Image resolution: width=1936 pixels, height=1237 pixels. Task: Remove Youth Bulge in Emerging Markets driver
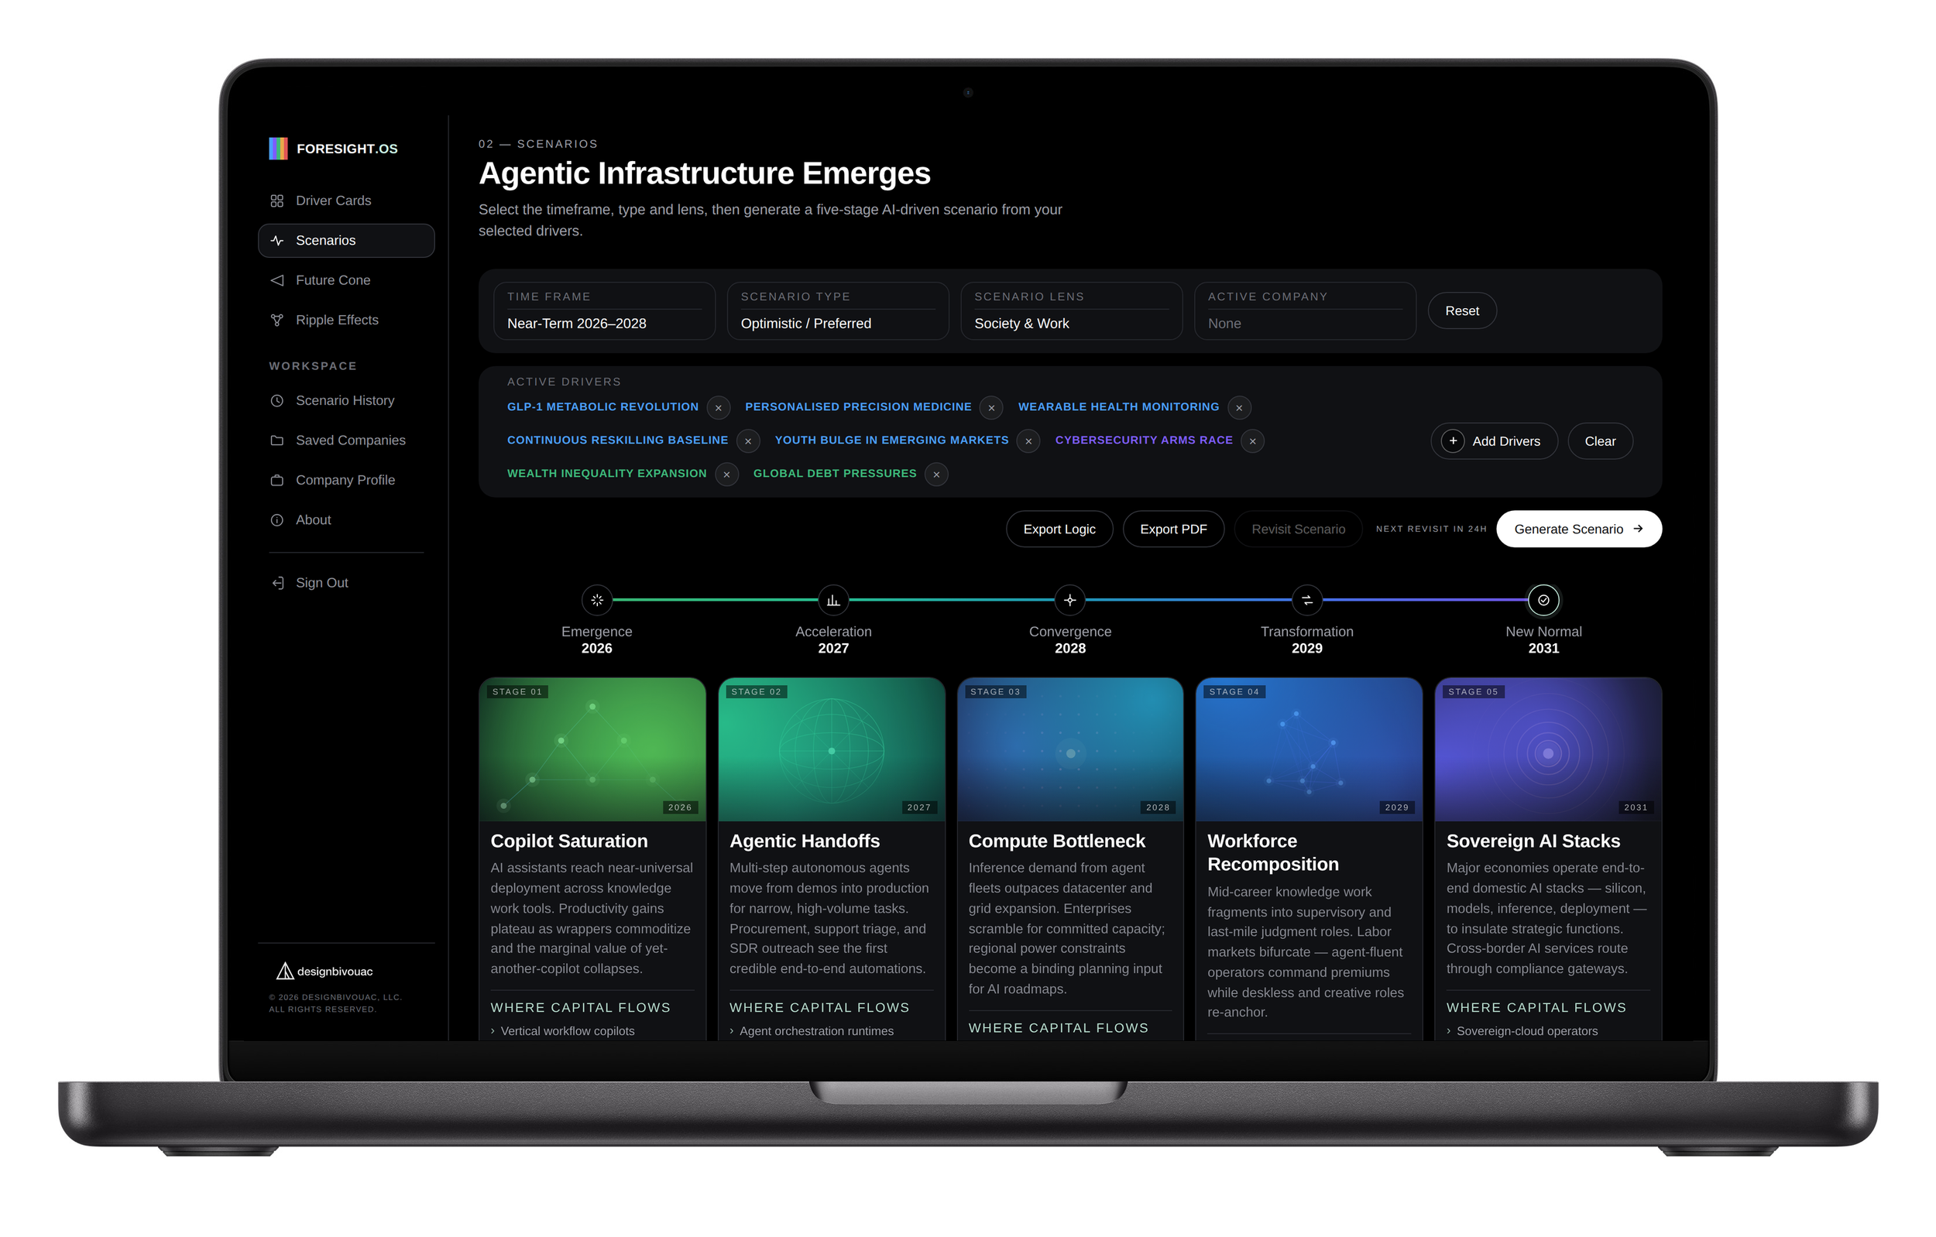tap(1028, 441)
